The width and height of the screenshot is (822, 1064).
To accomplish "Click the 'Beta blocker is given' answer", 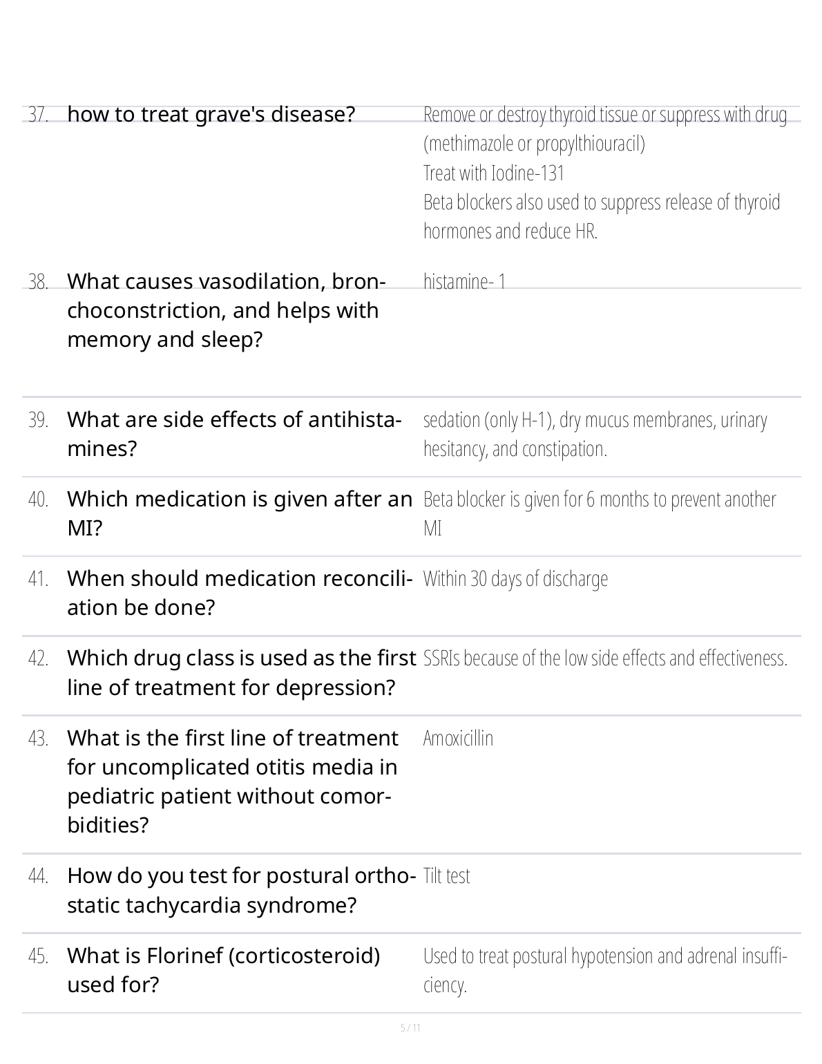I will pyautogui.click(x=599, y=513).
